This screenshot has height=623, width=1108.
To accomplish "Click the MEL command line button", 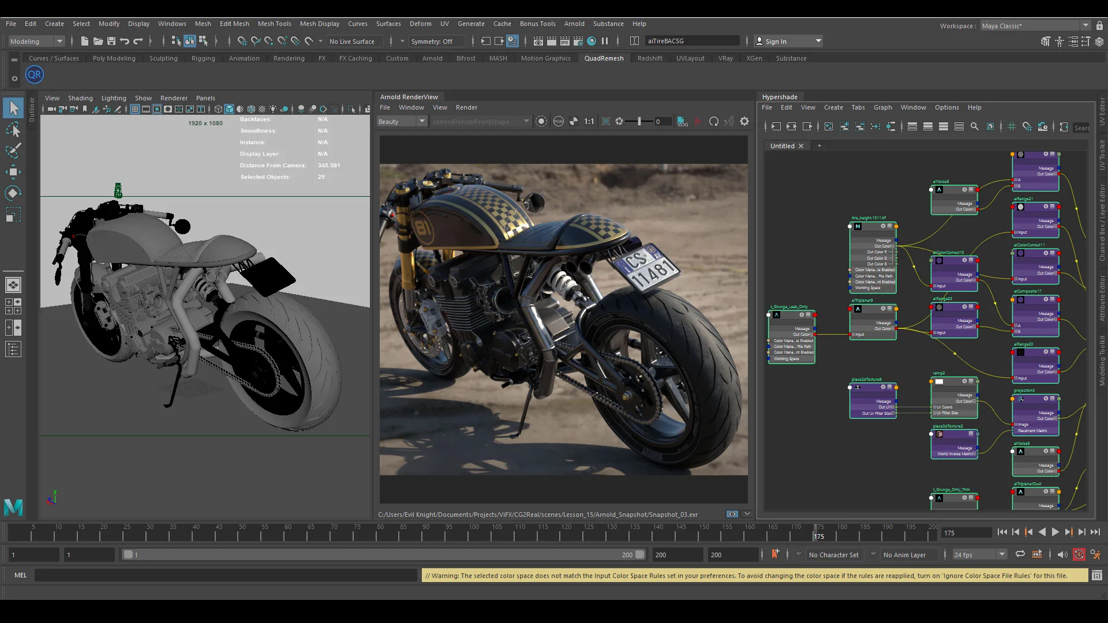I will pos(20,575).
